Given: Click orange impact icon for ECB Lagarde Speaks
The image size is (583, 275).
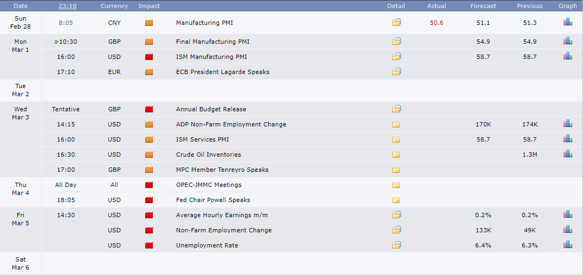Looking at the screenshot, I should pos(149,72).
